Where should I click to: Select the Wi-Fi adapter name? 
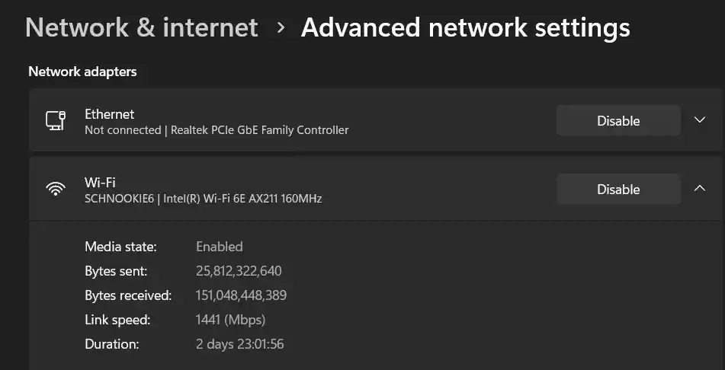[100, 183]
